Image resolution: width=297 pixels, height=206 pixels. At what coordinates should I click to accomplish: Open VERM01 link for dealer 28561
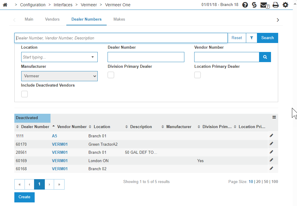click(x=60, y=153)
